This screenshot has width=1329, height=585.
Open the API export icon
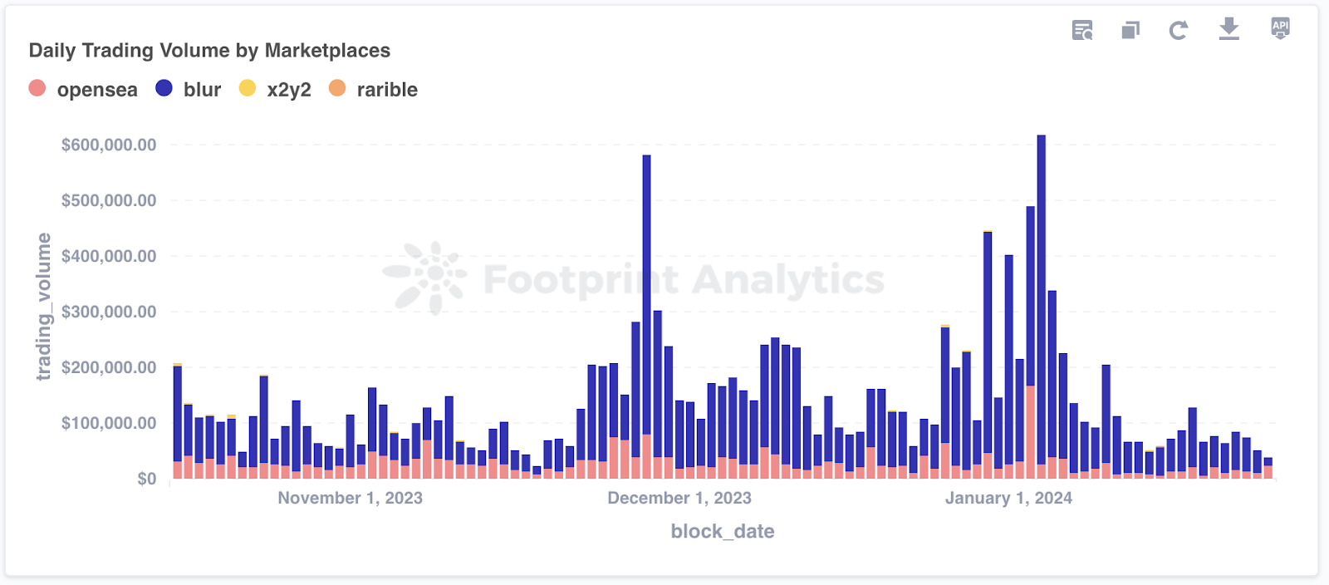click(1280, 28)
